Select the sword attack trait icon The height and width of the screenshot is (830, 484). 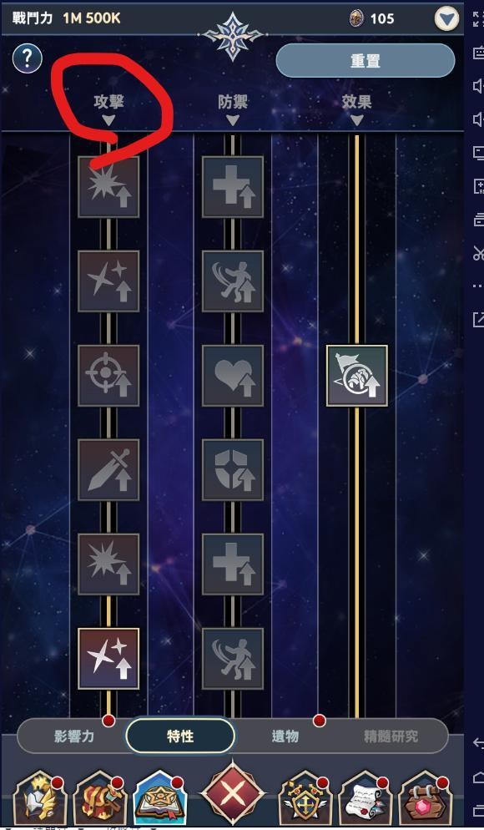tap(108, 469)
